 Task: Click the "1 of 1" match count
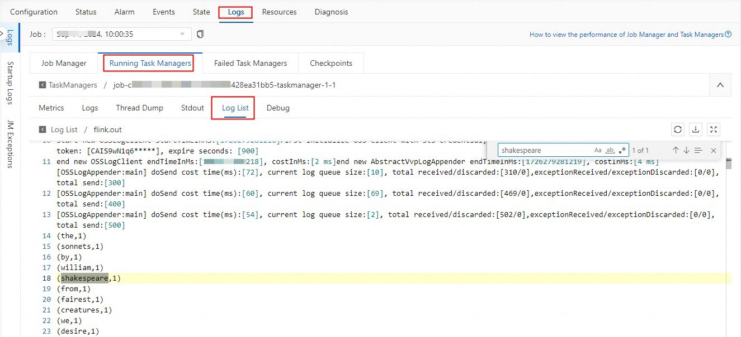click(640, 150)
